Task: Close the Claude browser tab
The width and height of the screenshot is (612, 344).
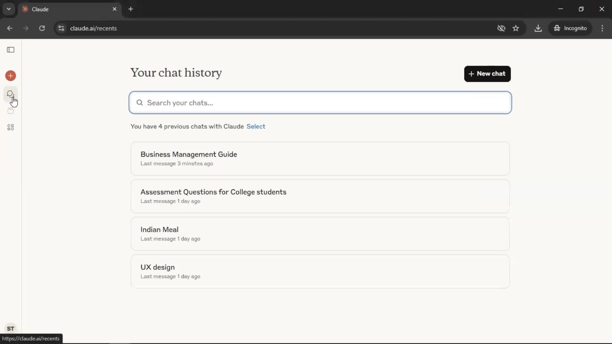Action: coord(114,9)
